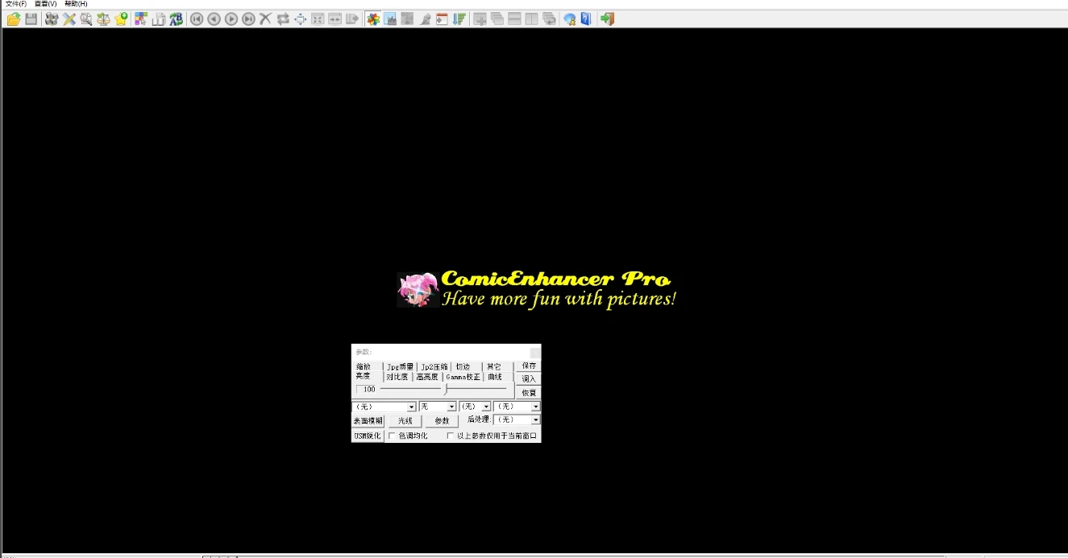
Task: Click the 保存 button in parameters panel
Action: [x=529, y=366]
